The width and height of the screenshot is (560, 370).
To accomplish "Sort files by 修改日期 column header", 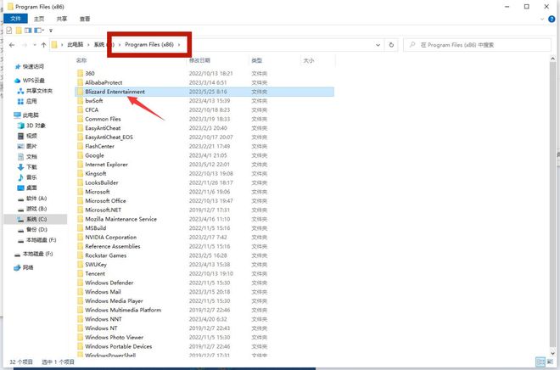I will click(200, 61).
